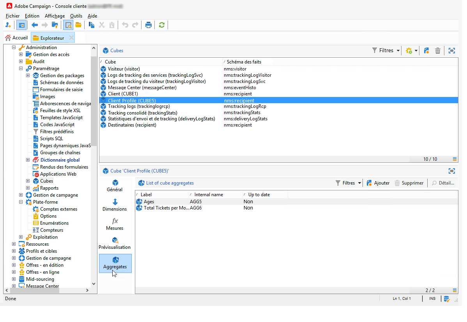Click the trash delete icon in Cubes header

click(x=437, y=51)
